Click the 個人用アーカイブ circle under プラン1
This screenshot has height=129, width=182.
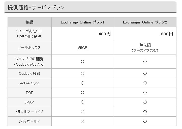[x=82, y=112]
